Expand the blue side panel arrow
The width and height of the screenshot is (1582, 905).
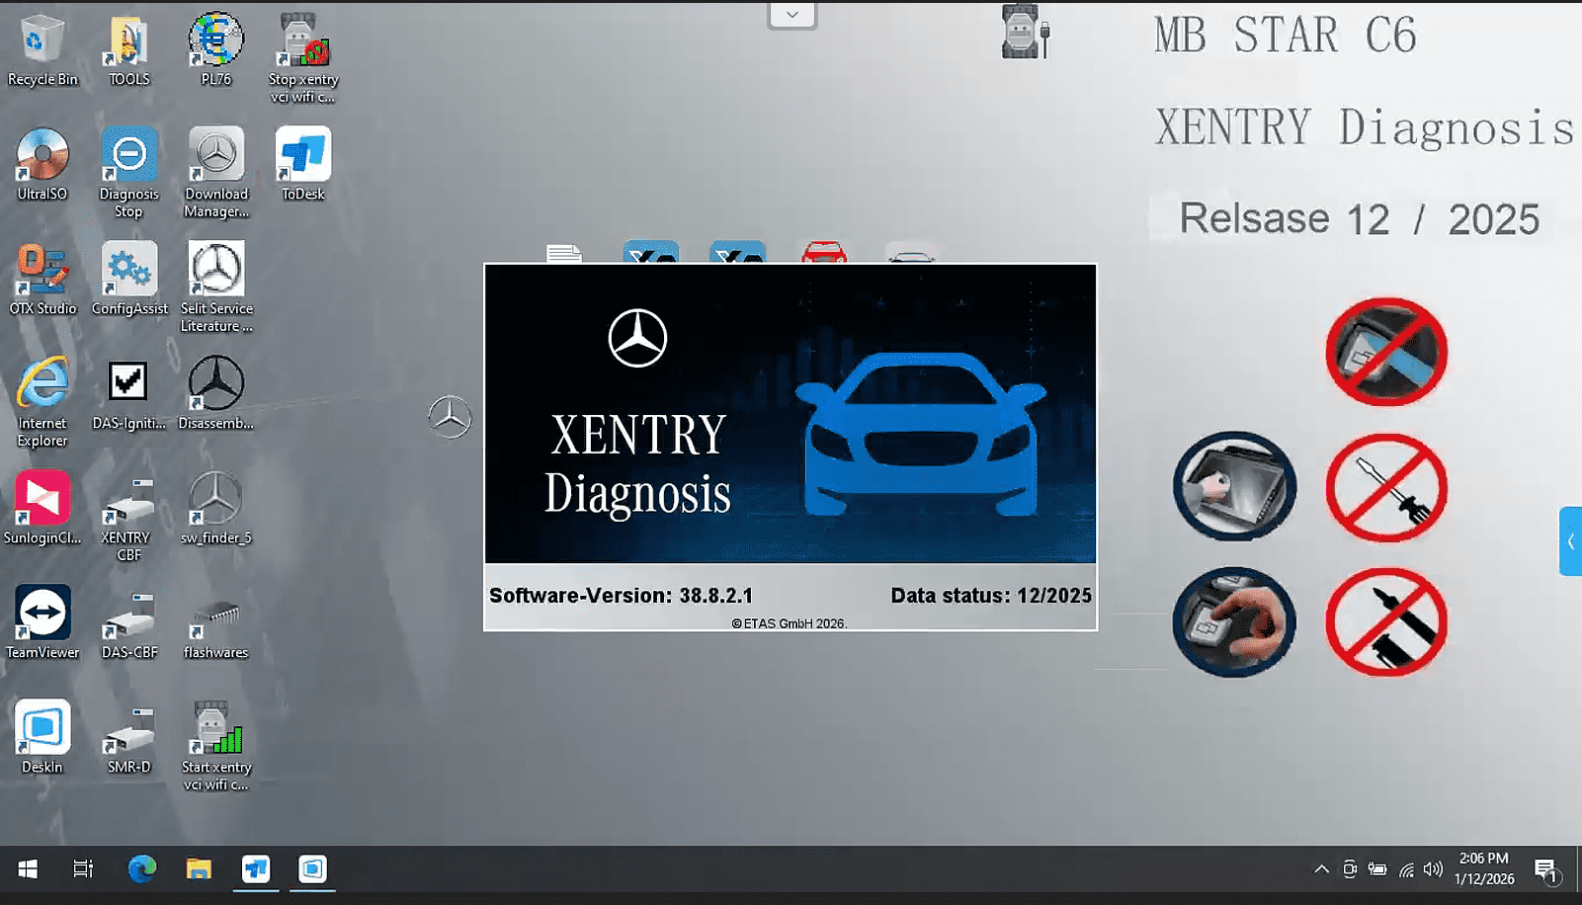coord(1570,541)
